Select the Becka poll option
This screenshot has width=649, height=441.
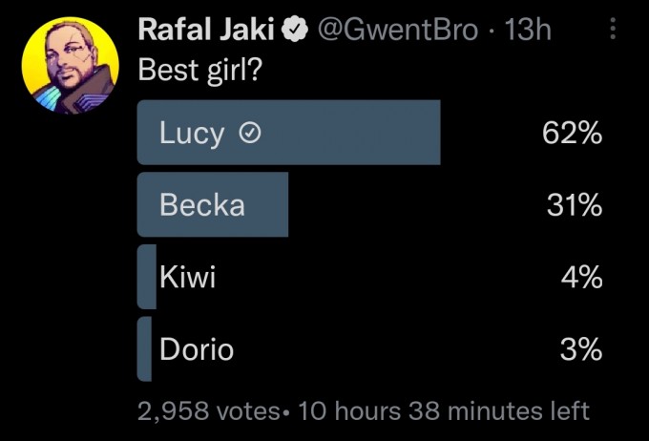[369, 204]
